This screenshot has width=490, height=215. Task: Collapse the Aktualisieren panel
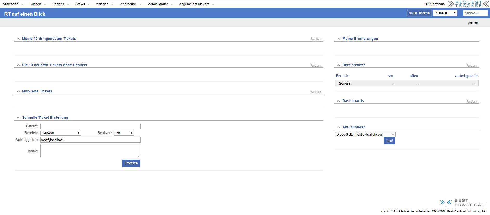(x=339, y=127)
